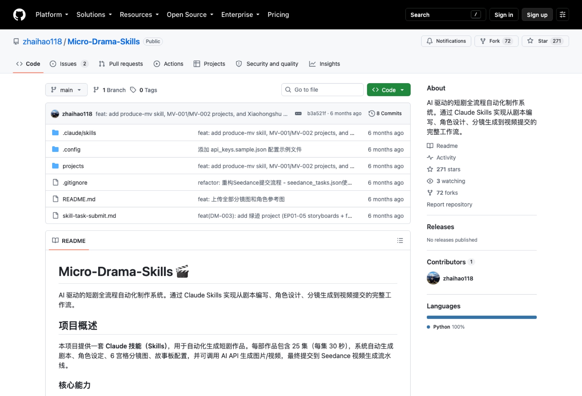582x396 pixels.
Task: Click the Python 100% language entry
Action: click(446, 327)
